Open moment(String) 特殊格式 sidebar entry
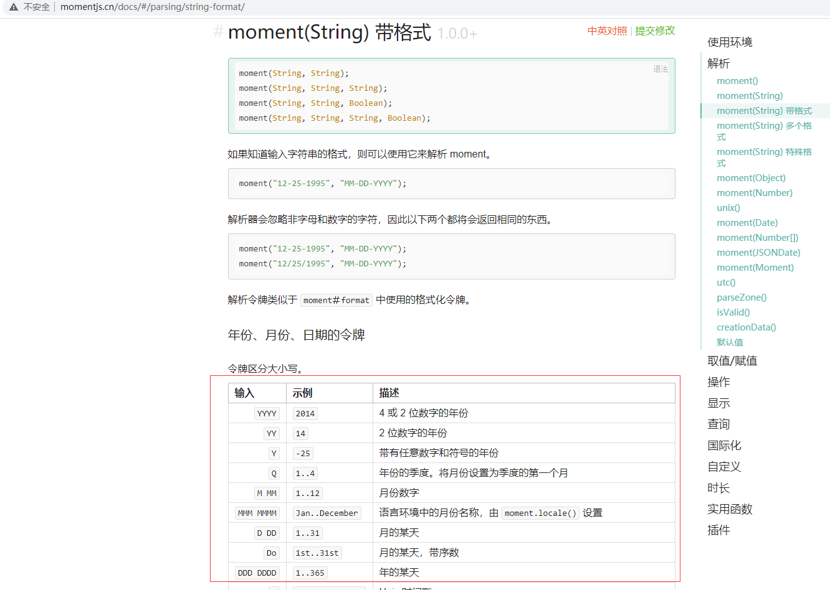Screen dimensions: 830x590 pos(764,157)
